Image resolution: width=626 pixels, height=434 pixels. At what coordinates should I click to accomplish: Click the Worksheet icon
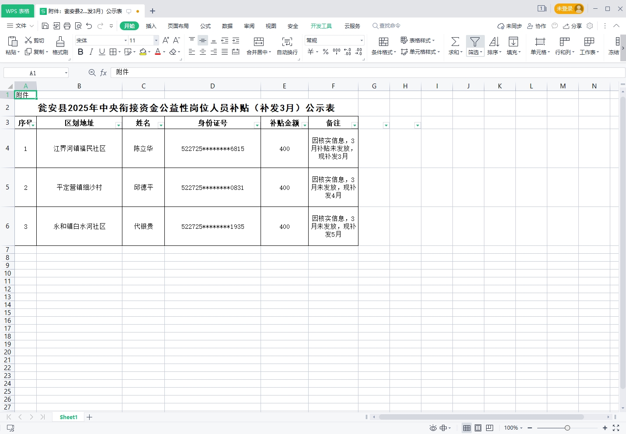[589, 42]
